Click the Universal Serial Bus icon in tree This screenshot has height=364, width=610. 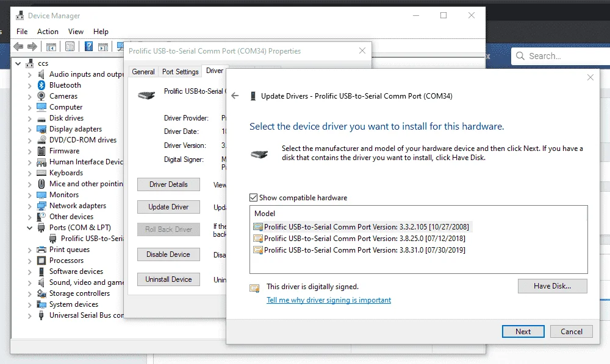(x=41, y=315)
